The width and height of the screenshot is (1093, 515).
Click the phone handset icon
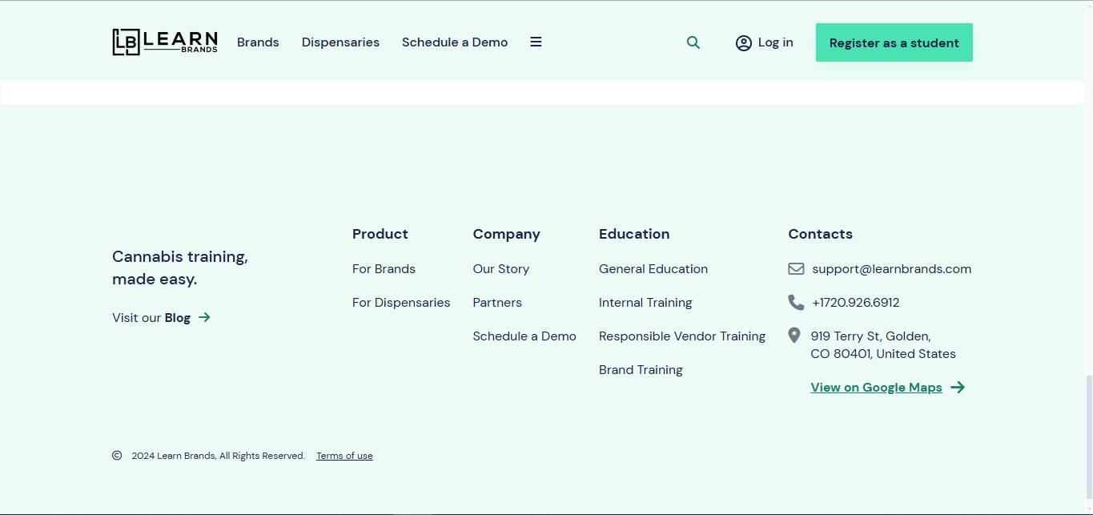796,303
